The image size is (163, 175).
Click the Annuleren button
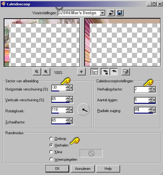coord(83,169)
